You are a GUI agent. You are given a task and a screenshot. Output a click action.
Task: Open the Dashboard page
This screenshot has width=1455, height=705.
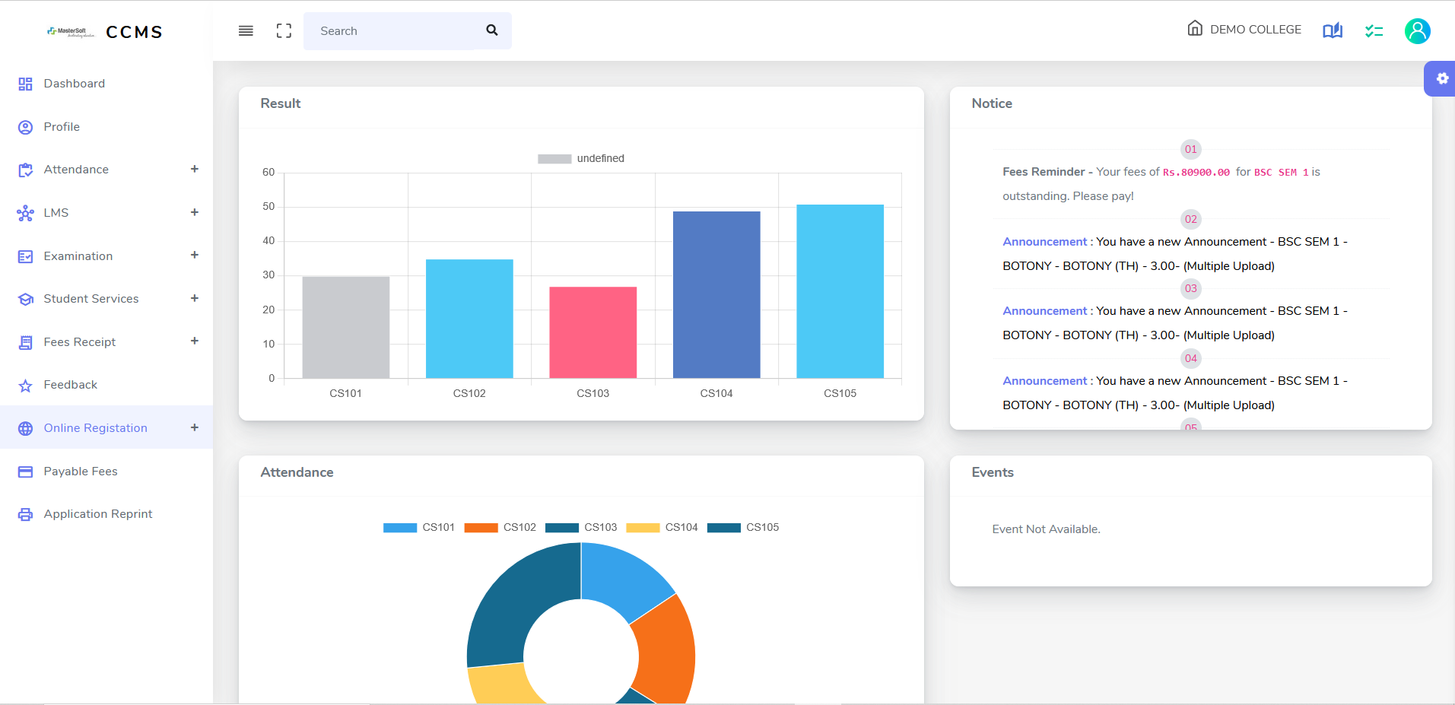[x=74, y=84]
